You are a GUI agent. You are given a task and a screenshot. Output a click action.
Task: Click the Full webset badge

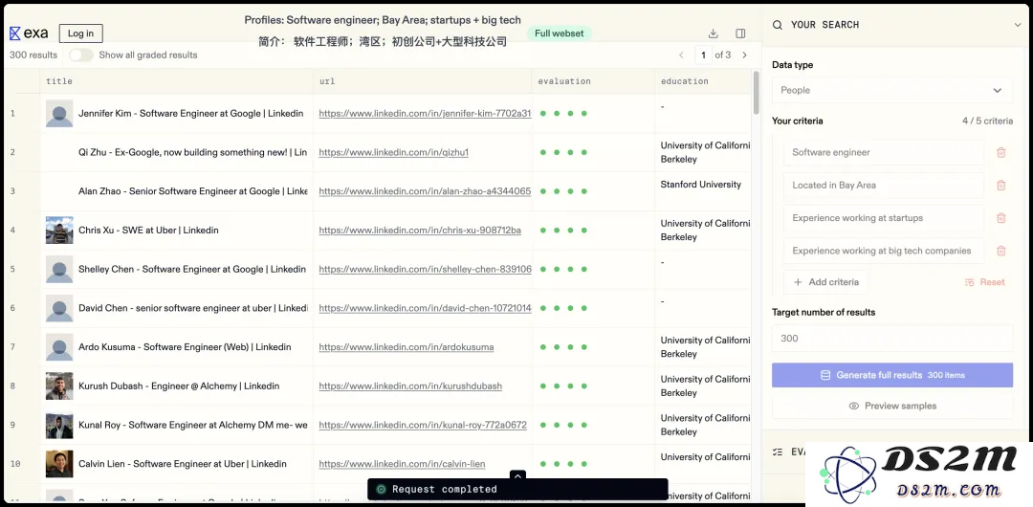point(560,33)
